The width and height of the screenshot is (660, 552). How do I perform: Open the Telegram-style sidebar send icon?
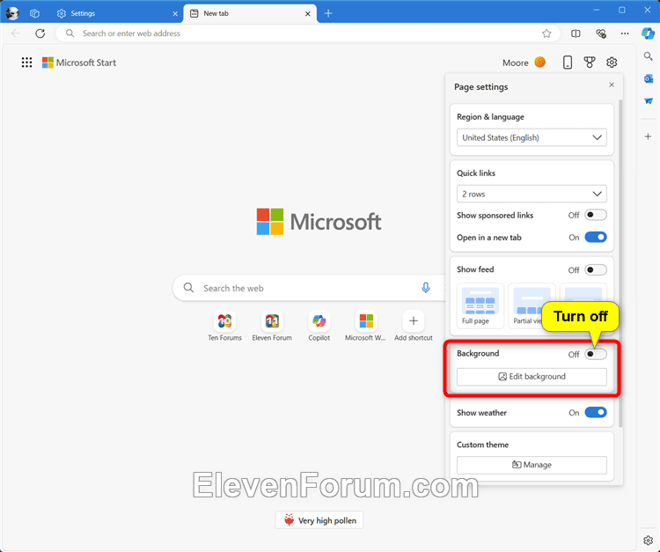(x=649, y=101)
